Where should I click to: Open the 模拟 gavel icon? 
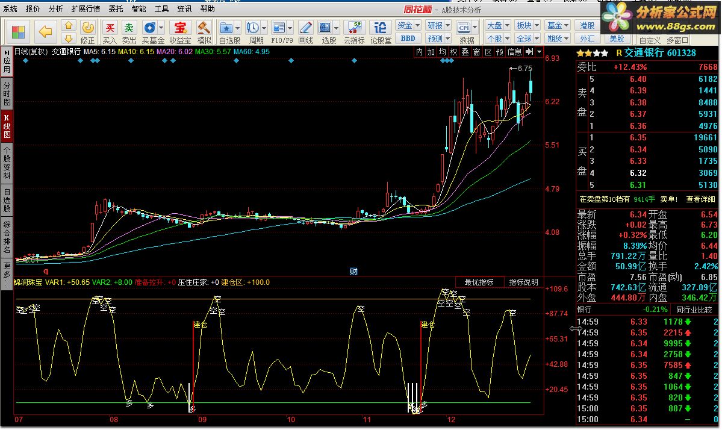tap(204, 28)
